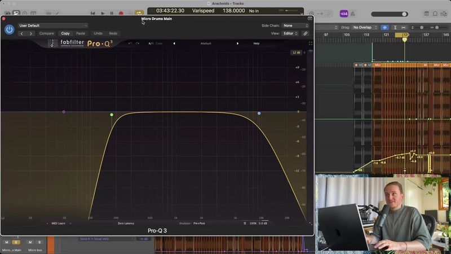Screen dimensions: 451x254
Task: Open the Send 6 Vocal Verb dropdown
Action: (107, 239)
